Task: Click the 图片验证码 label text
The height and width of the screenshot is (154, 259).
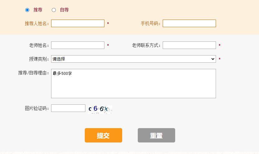Action: point(37,108)
